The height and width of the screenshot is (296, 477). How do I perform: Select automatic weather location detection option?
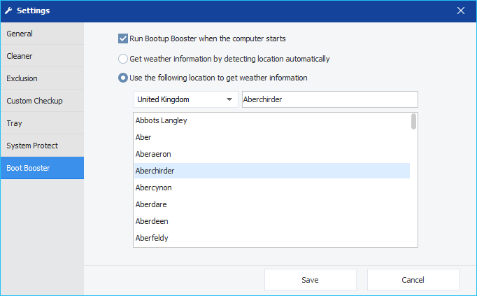click(x=123, y=59)
